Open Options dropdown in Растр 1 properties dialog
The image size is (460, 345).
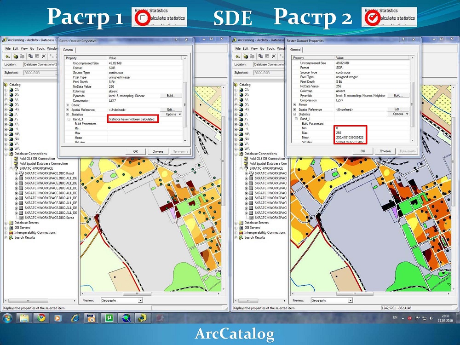point(171,114)
